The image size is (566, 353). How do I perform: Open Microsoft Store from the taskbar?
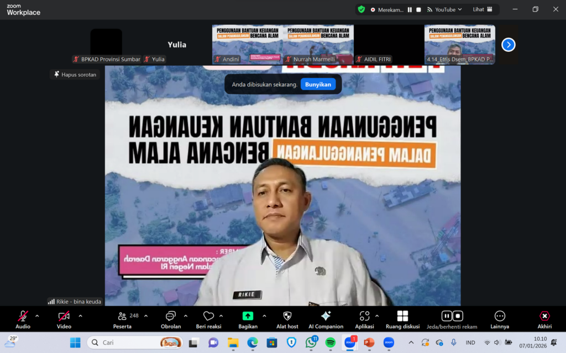click(272, 343)
